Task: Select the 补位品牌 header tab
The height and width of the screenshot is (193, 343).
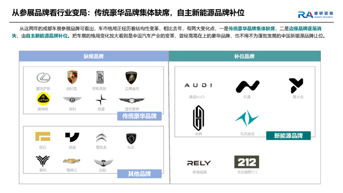Action: pos(245,56)
